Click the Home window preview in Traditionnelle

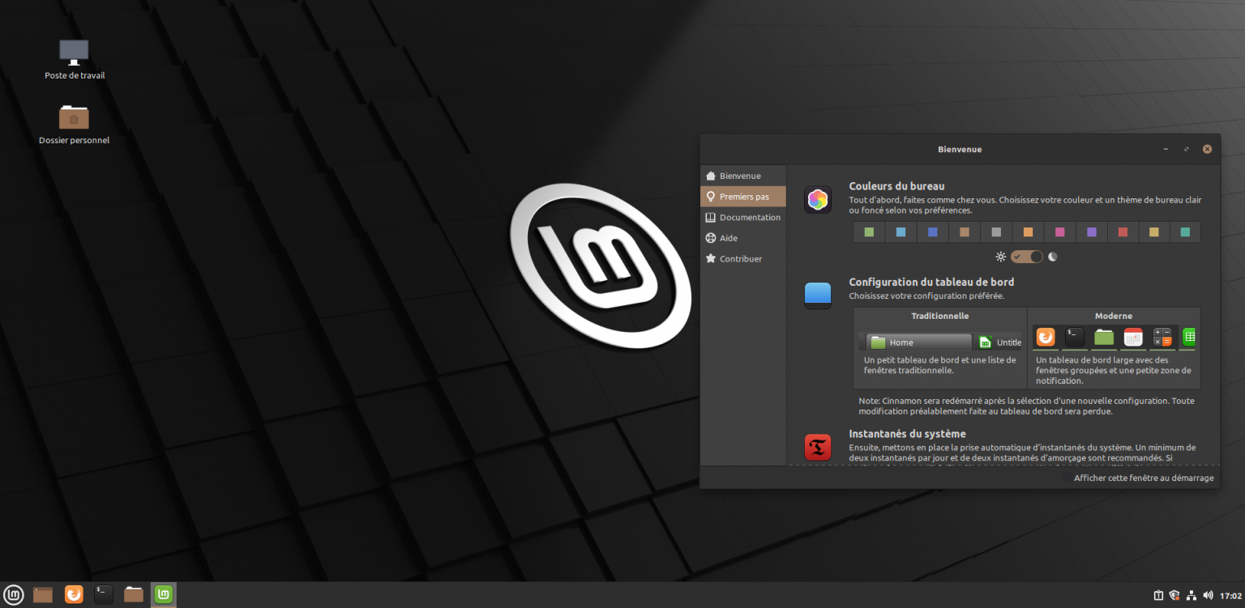tap(918, 342)
